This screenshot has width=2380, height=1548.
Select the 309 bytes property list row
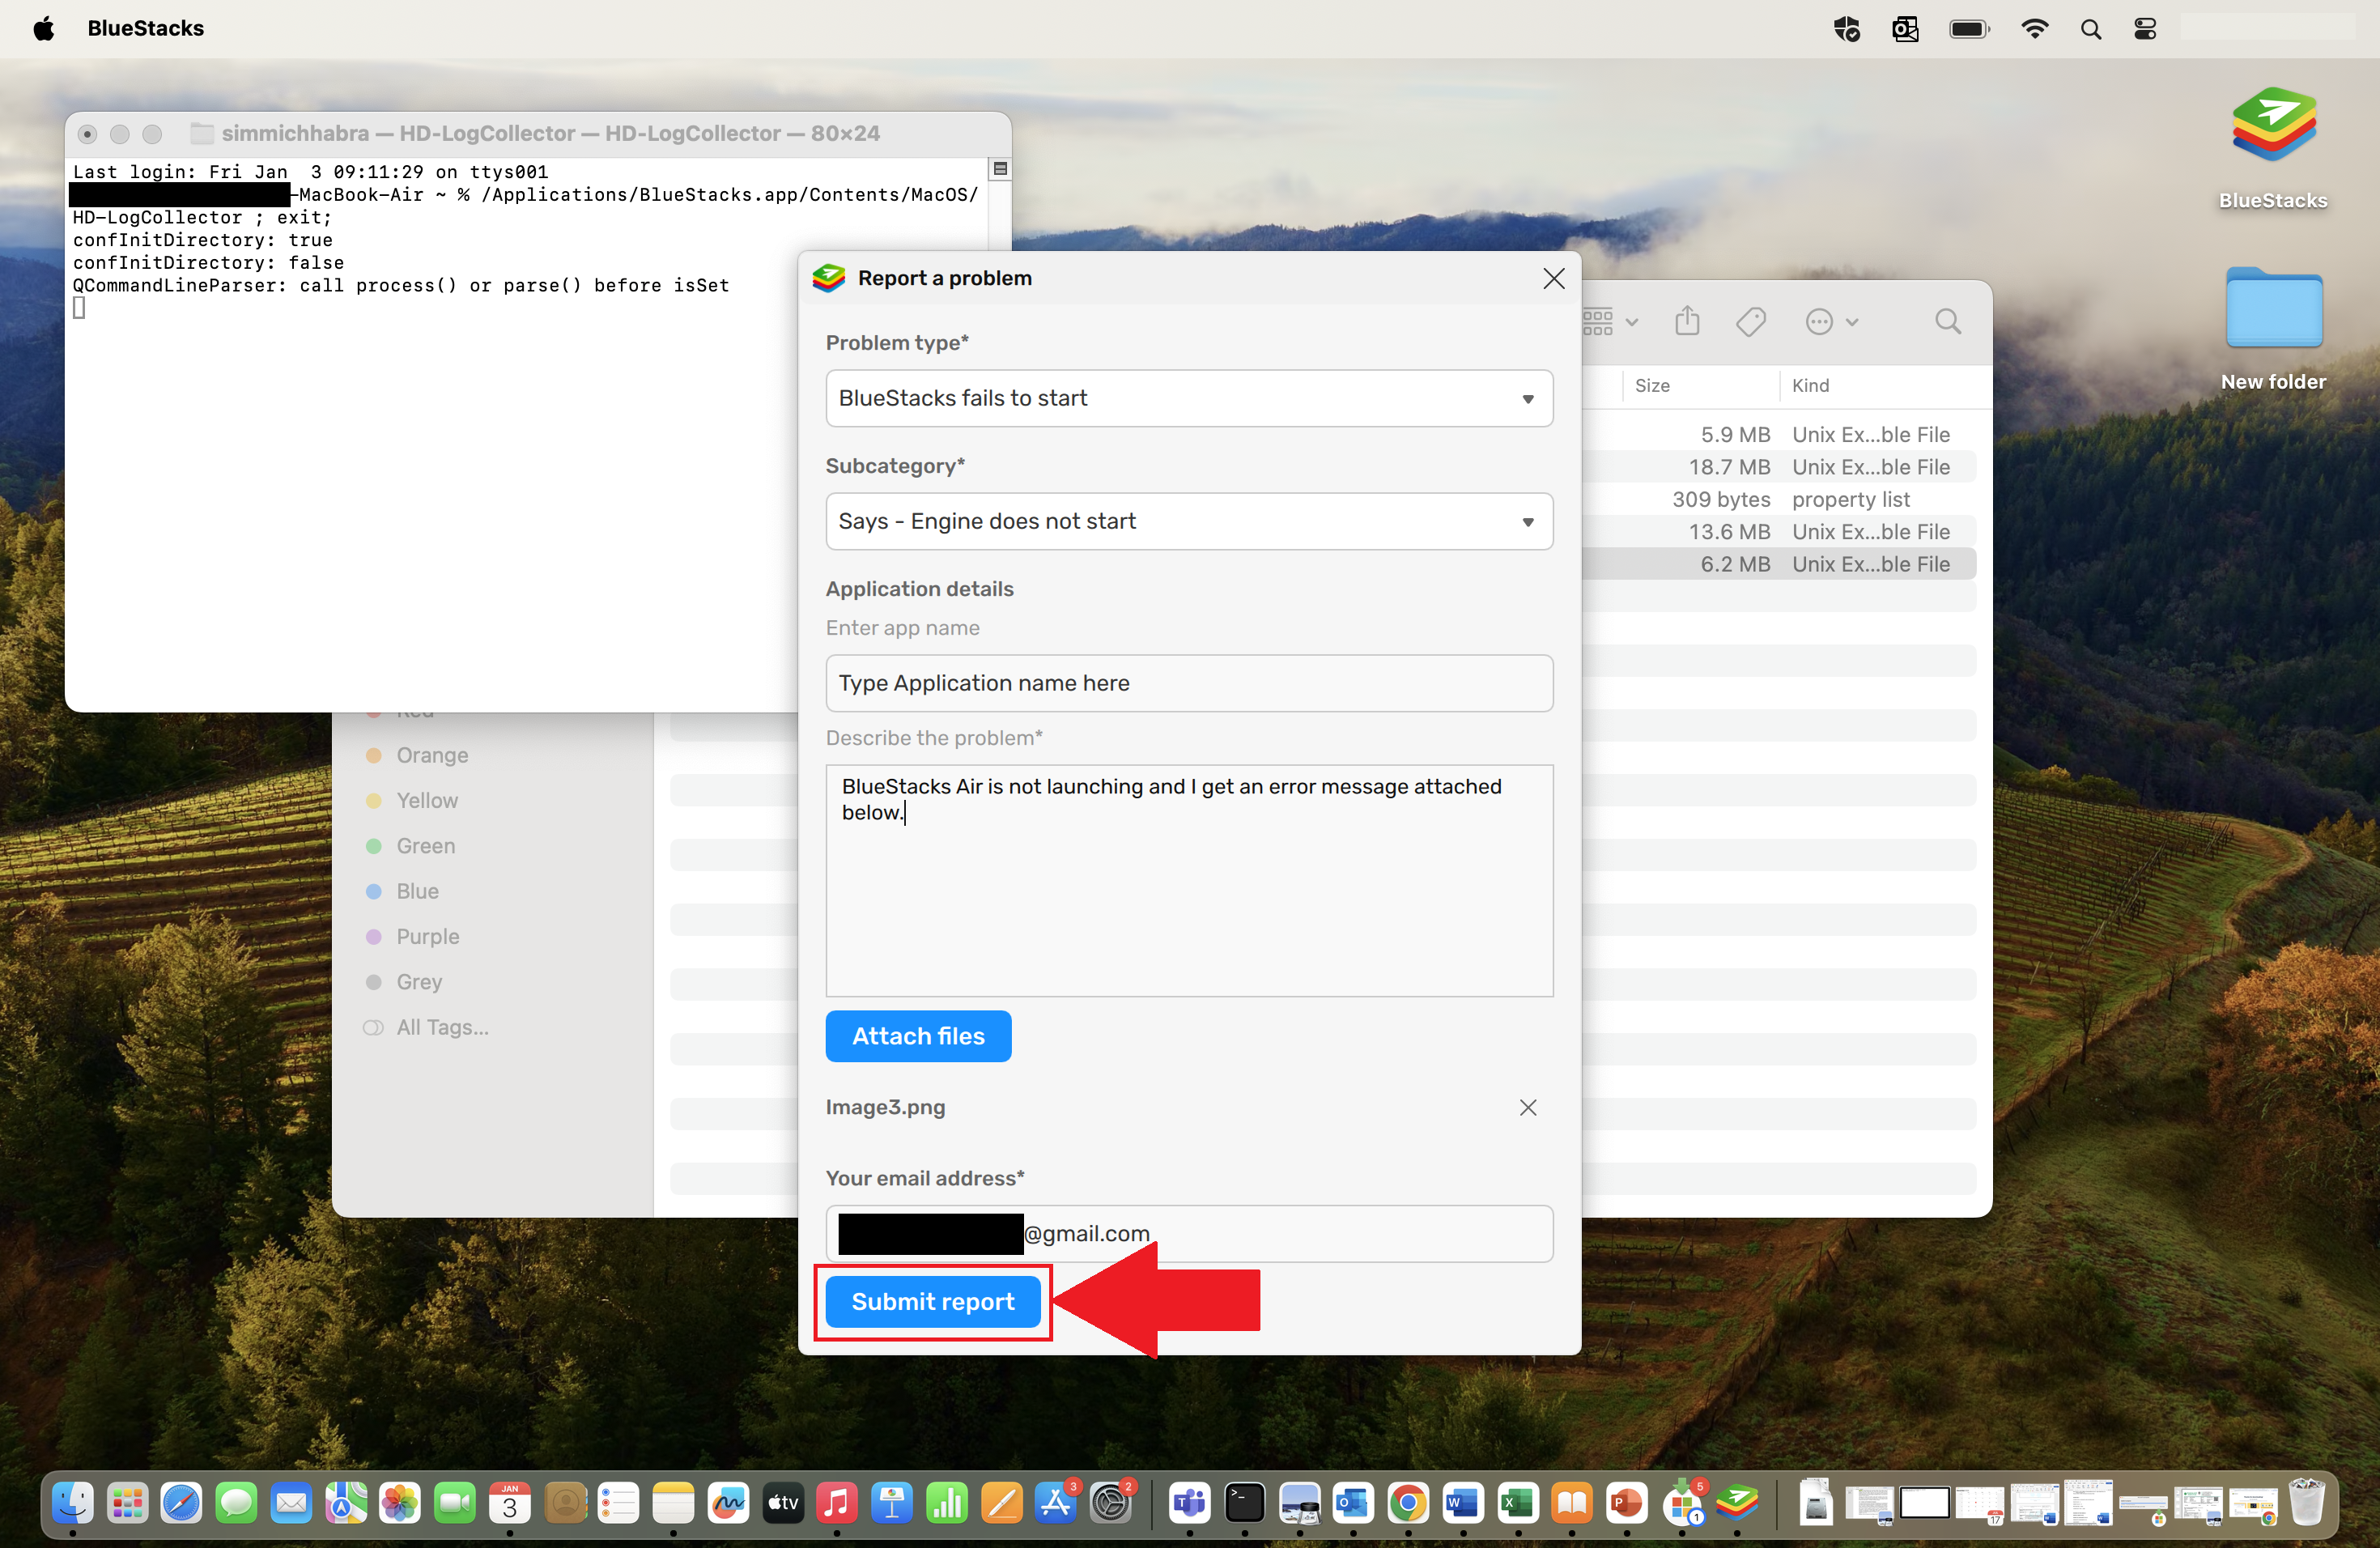[1779, 499]
